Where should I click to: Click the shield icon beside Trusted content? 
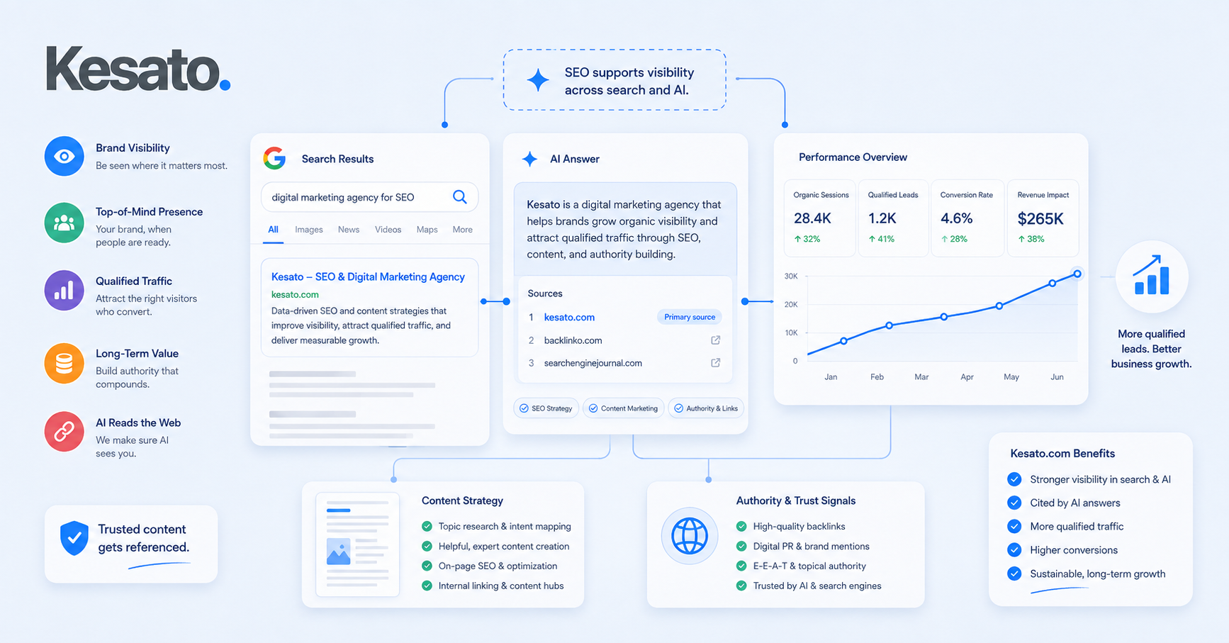click(74, 538)
